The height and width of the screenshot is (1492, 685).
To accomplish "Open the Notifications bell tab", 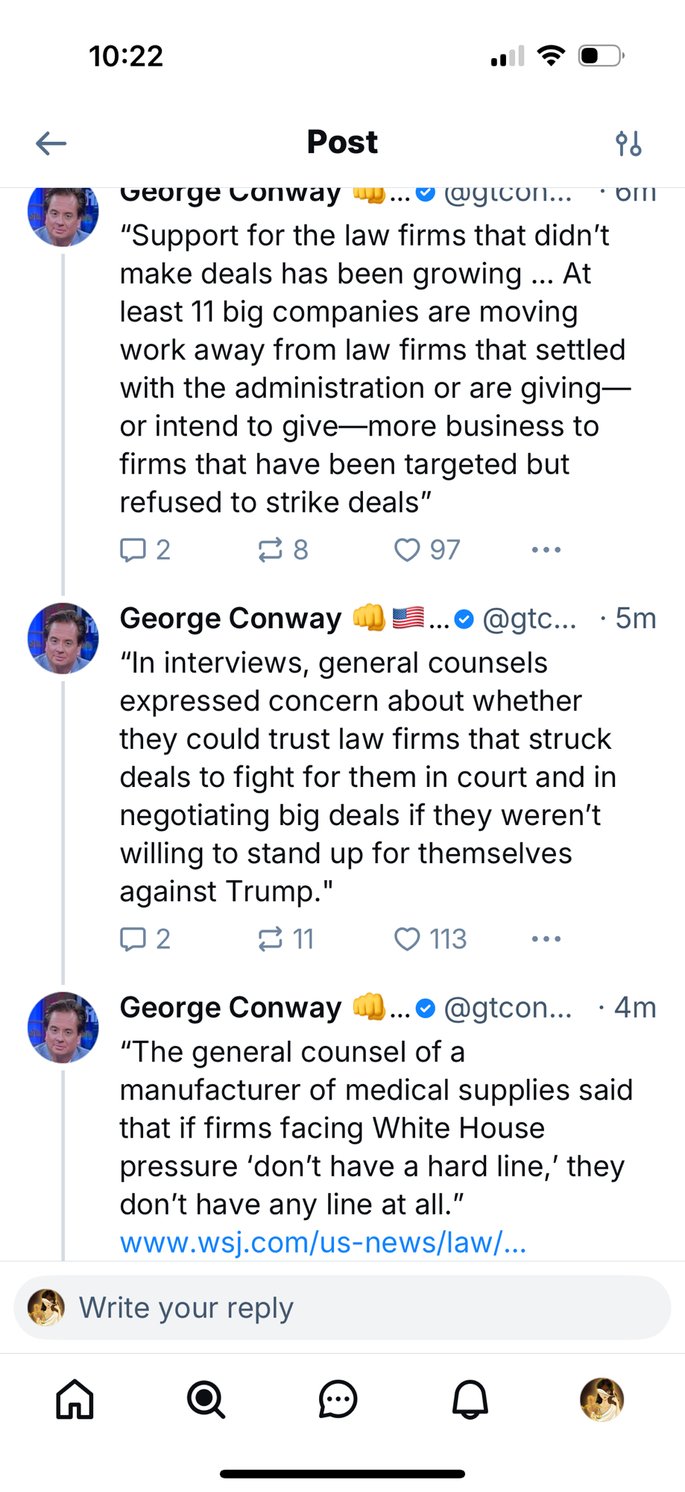I will 470,1399.
